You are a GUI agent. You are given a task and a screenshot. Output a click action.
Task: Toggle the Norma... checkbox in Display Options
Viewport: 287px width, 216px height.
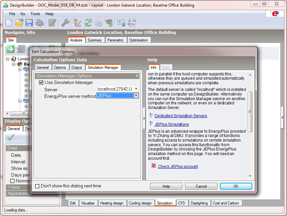[12, 181]
